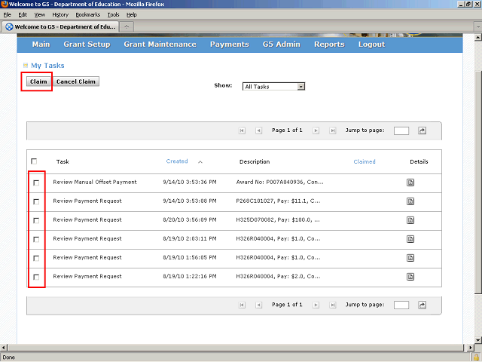Click bottom pager last-page icon

click(x=333, y=305)
